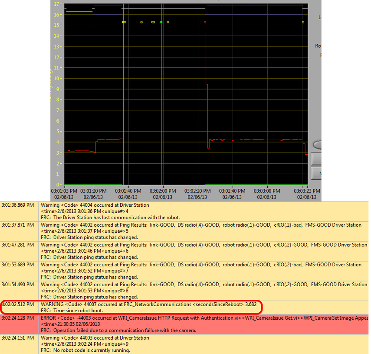
Task: Select the green square event marker
Action: [161, 22]
